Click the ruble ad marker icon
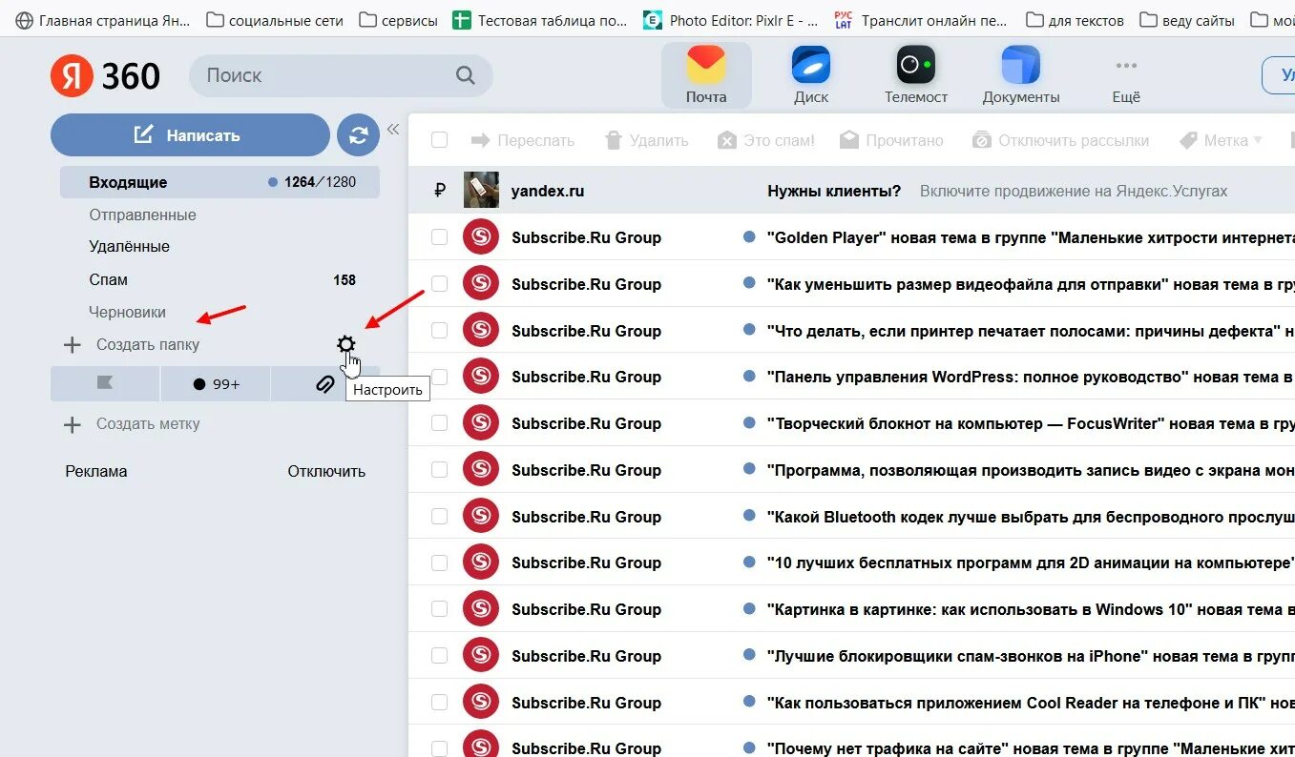This screenshot has height=757, width=1295. coord(439,191)
